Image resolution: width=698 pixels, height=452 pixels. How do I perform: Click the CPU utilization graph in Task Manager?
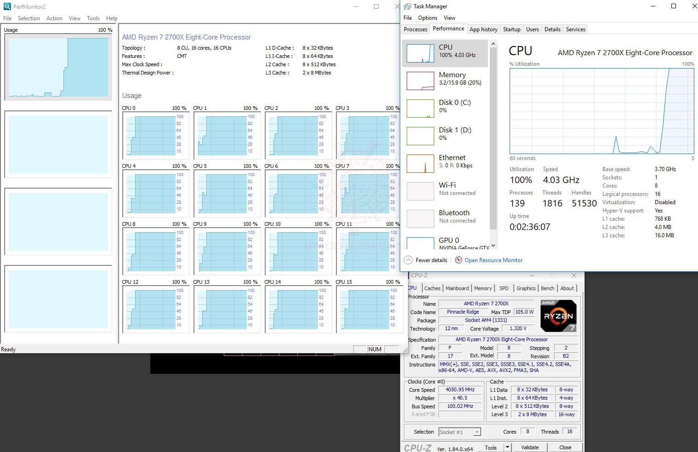[602, 111]
